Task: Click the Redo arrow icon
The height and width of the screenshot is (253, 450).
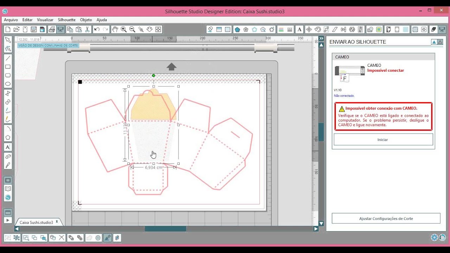Action: click(x=105, y=30)
